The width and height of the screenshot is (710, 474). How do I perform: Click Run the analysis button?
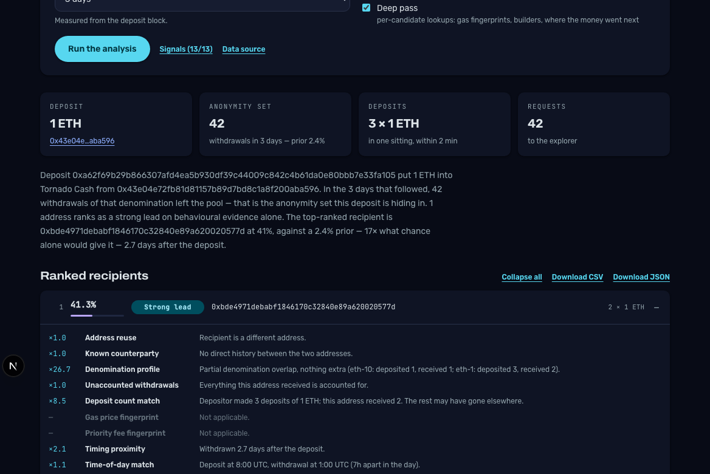[x=102, y=49]
